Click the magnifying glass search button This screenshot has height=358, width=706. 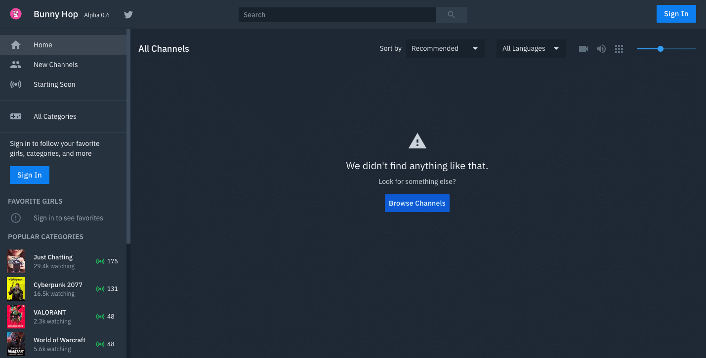click(451, 15)
